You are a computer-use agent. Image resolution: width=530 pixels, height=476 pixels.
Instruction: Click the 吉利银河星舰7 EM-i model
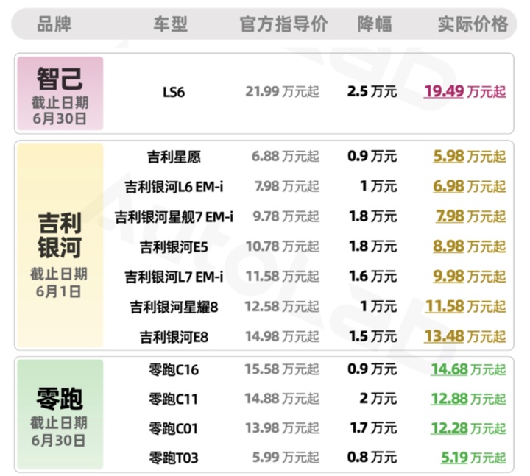coord(174,217)
